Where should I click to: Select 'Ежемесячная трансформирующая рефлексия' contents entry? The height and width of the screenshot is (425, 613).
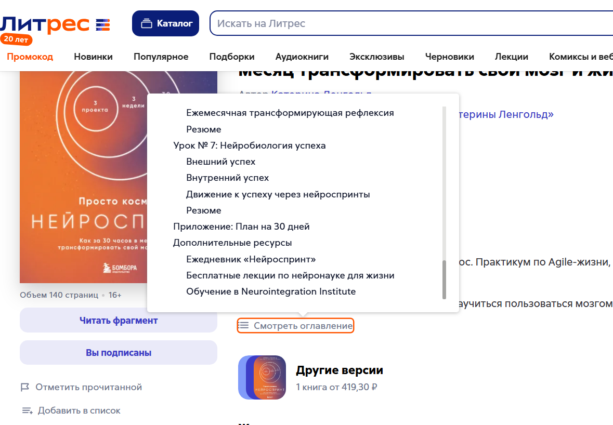click(290, 113)
